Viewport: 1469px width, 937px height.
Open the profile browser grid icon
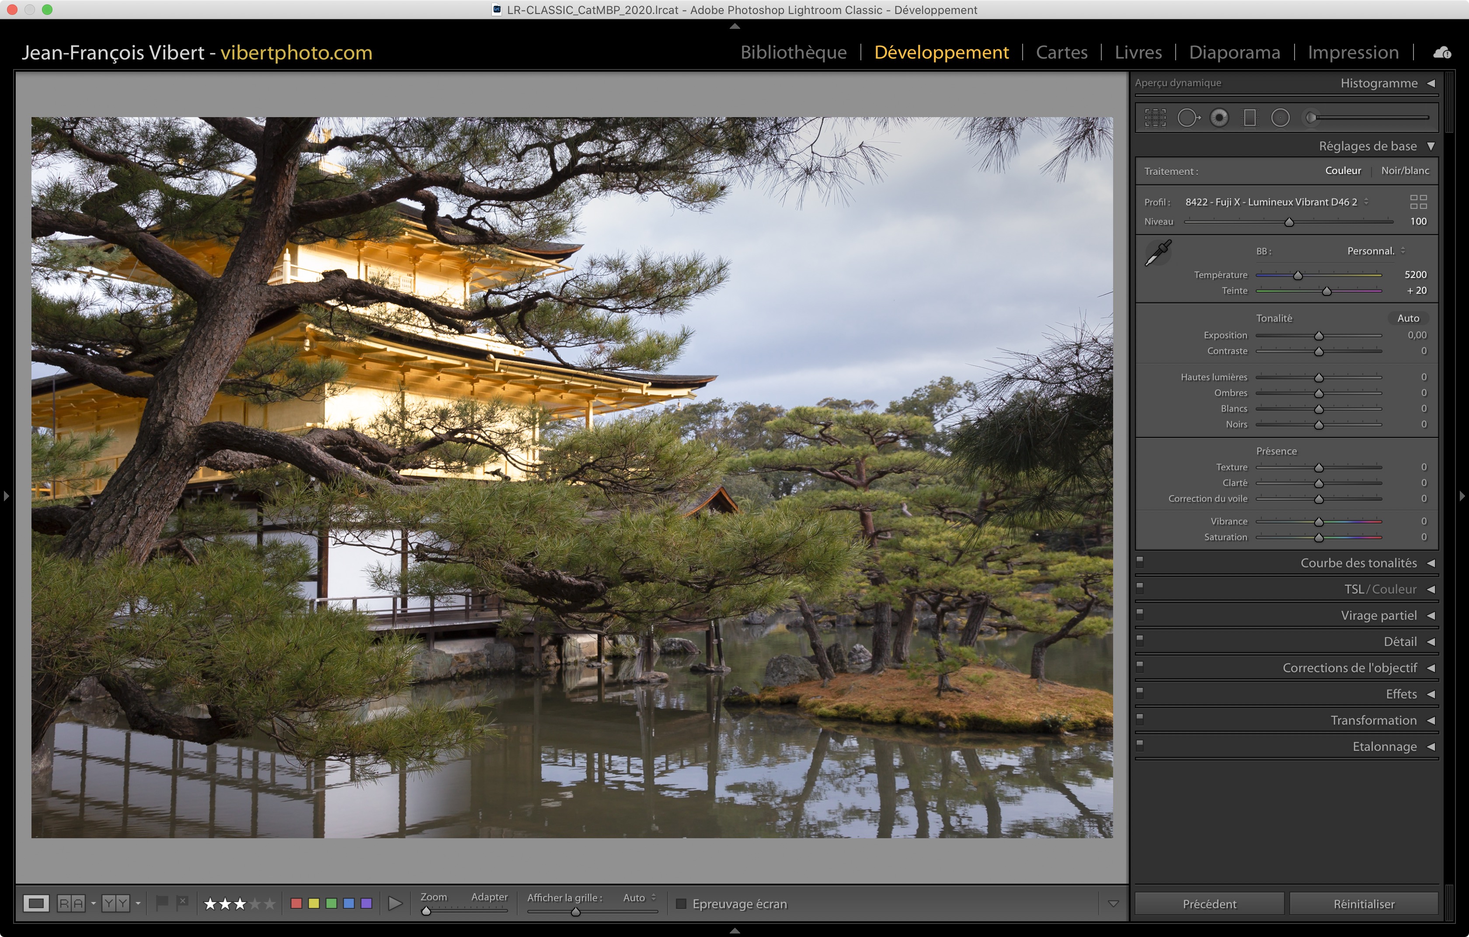pos(1418,202)
